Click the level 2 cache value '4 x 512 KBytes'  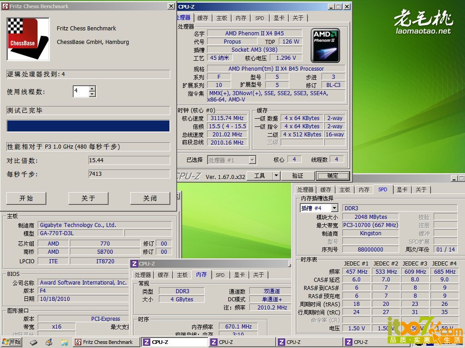(x=302, y=134)
